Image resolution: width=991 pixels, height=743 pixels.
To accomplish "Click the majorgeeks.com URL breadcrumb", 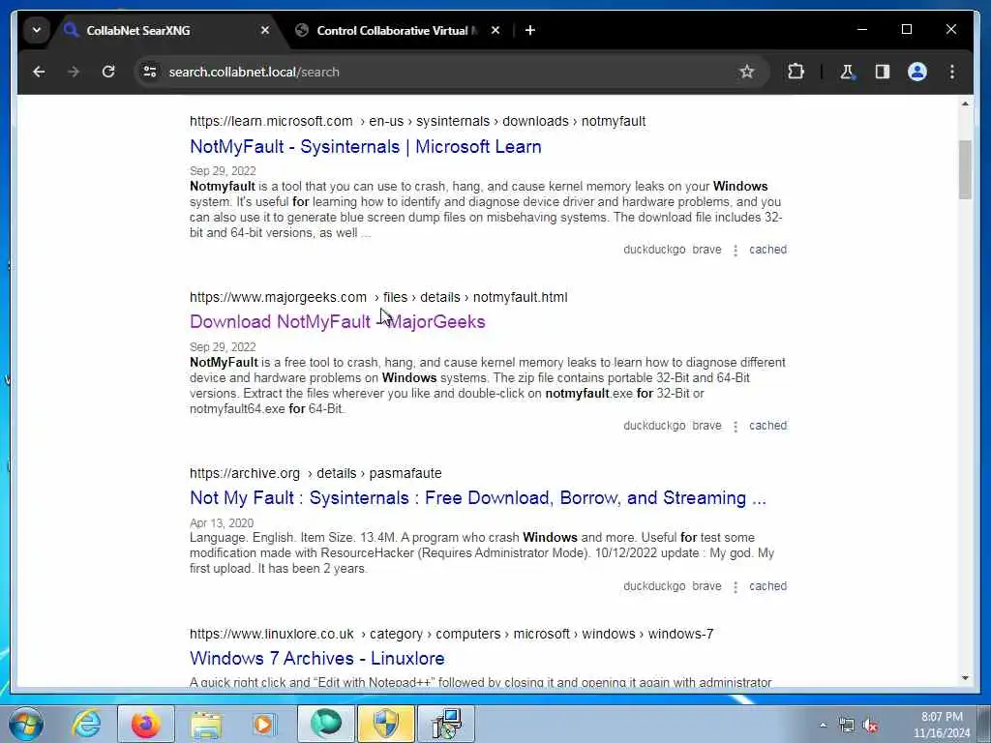I will click(x=378, y=297).
